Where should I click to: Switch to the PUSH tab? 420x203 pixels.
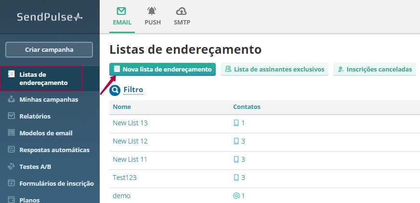coord(153,16)
